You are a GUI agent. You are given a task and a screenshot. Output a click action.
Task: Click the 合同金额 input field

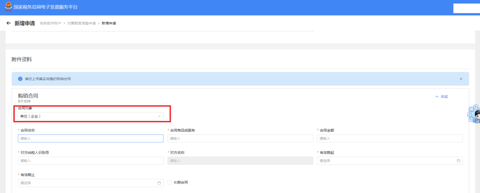tap(390, 138)
